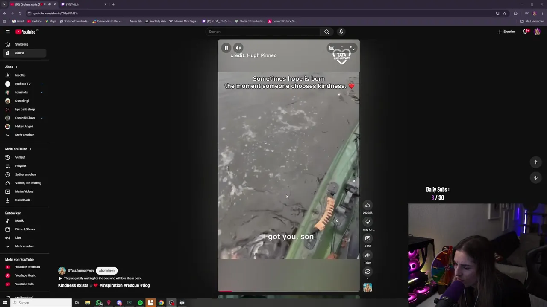Image resolution: width=547 pixels, height=307 pixels.
Task: Subscribe with the Abonnieren button
Action: pos(107,271)
